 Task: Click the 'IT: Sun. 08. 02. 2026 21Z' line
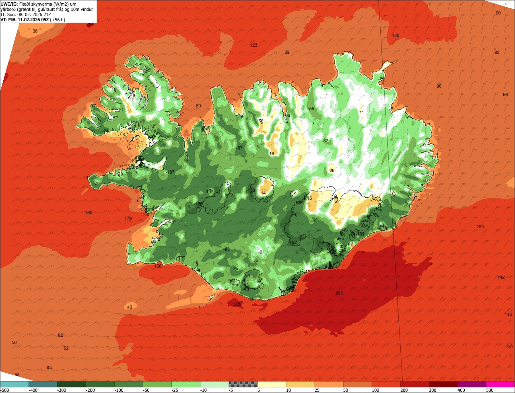click(x=26, y=14)
